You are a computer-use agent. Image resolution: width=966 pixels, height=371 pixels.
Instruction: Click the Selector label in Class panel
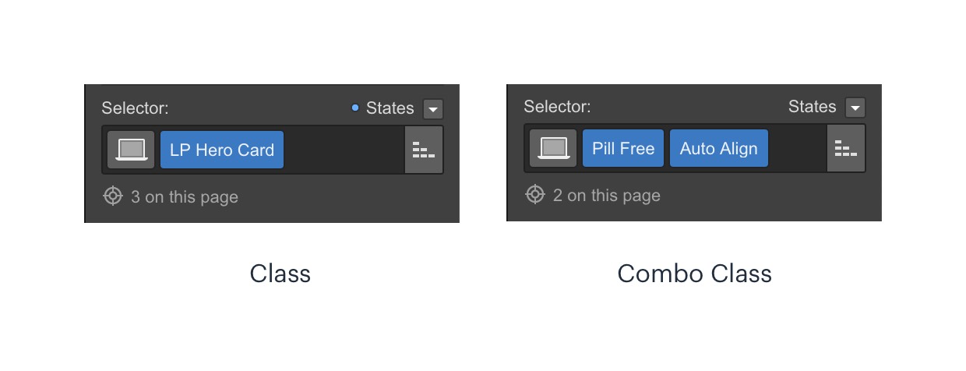coord(135,108)
